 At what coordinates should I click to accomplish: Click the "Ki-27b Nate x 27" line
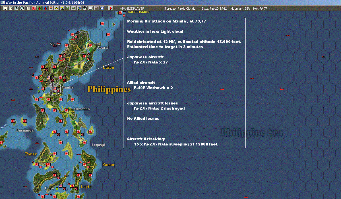(151, 62)
